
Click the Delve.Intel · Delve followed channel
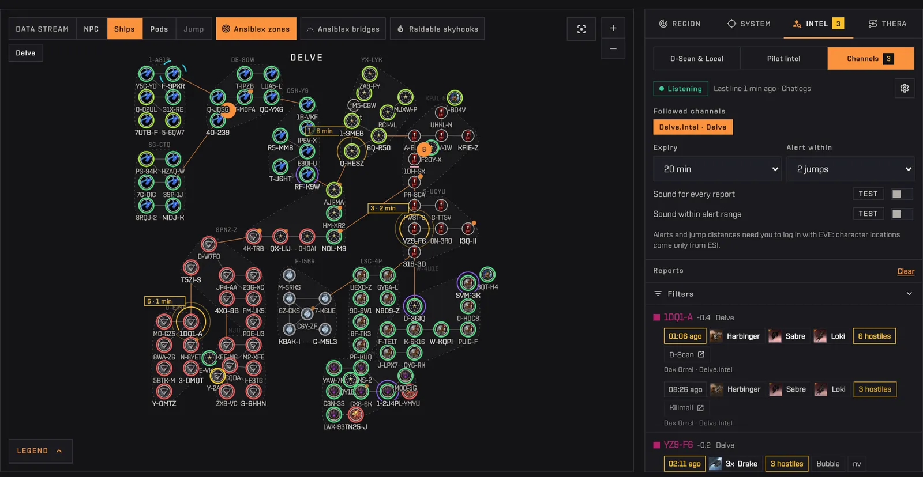click(693, 127)
